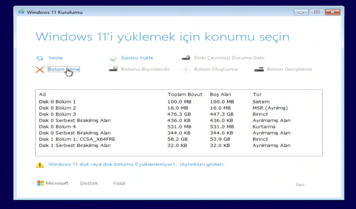Click the Toplam Boyut column header
Image resolution: width=356 pixels, height=209 pixels.
(x=185, y=95)
